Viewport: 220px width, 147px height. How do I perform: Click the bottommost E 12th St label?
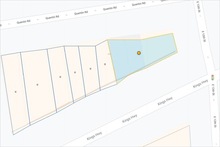tap(215, 122)
